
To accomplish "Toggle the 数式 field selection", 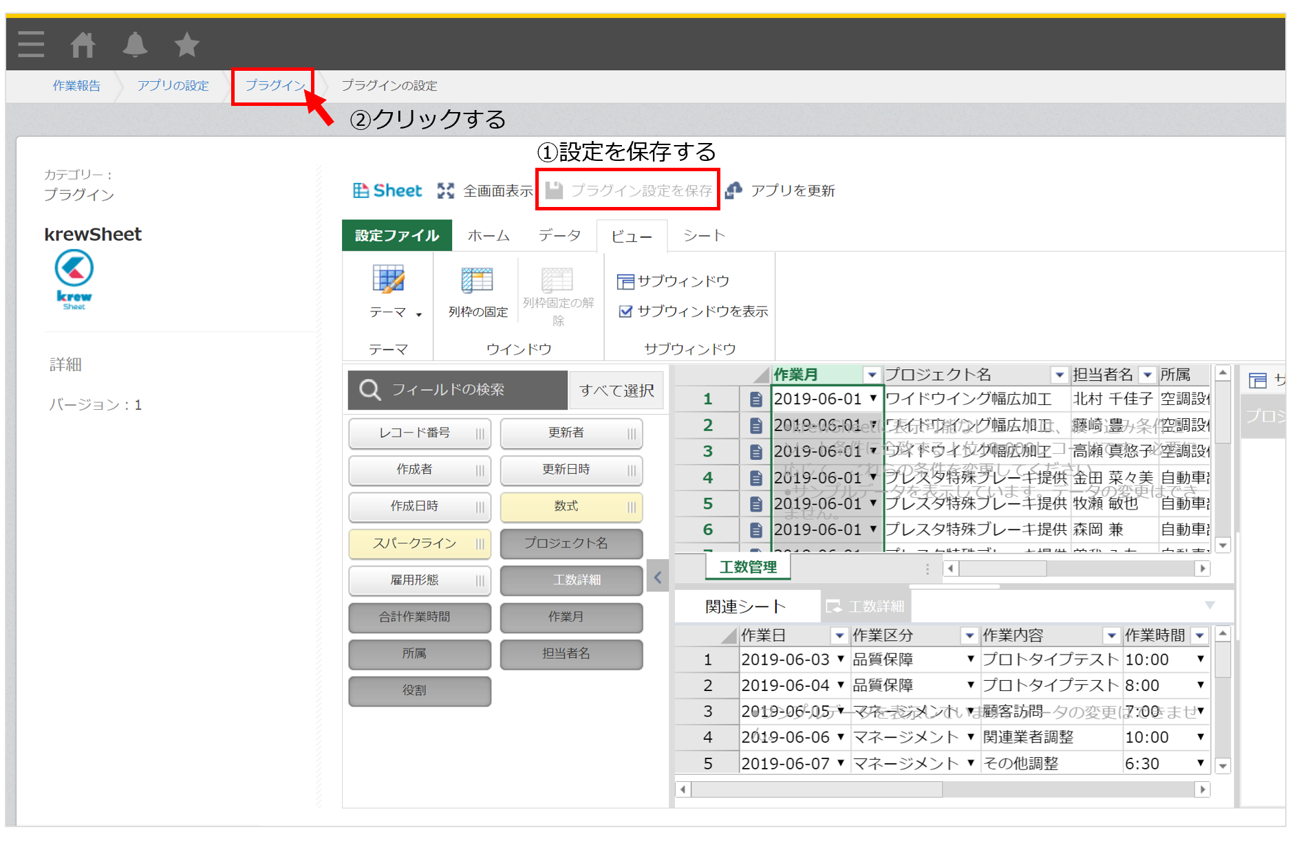I will point(570,507).
